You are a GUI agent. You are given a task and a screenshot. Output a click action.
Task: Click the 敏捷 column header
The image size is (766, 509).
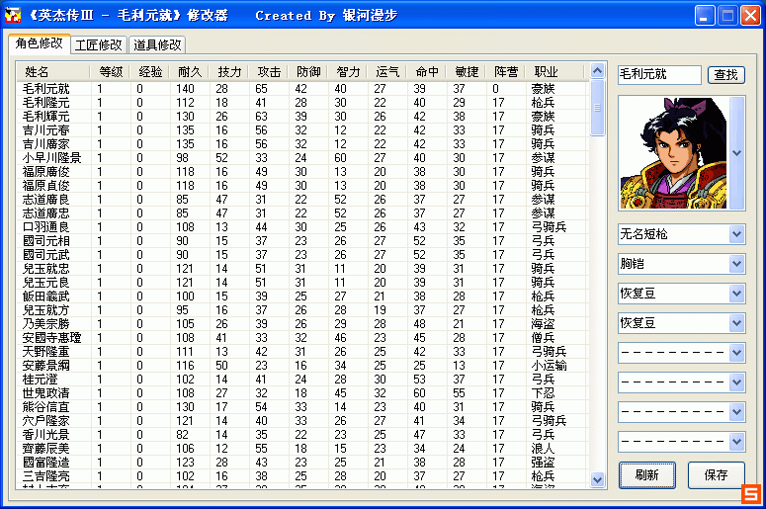pos(467,72)
